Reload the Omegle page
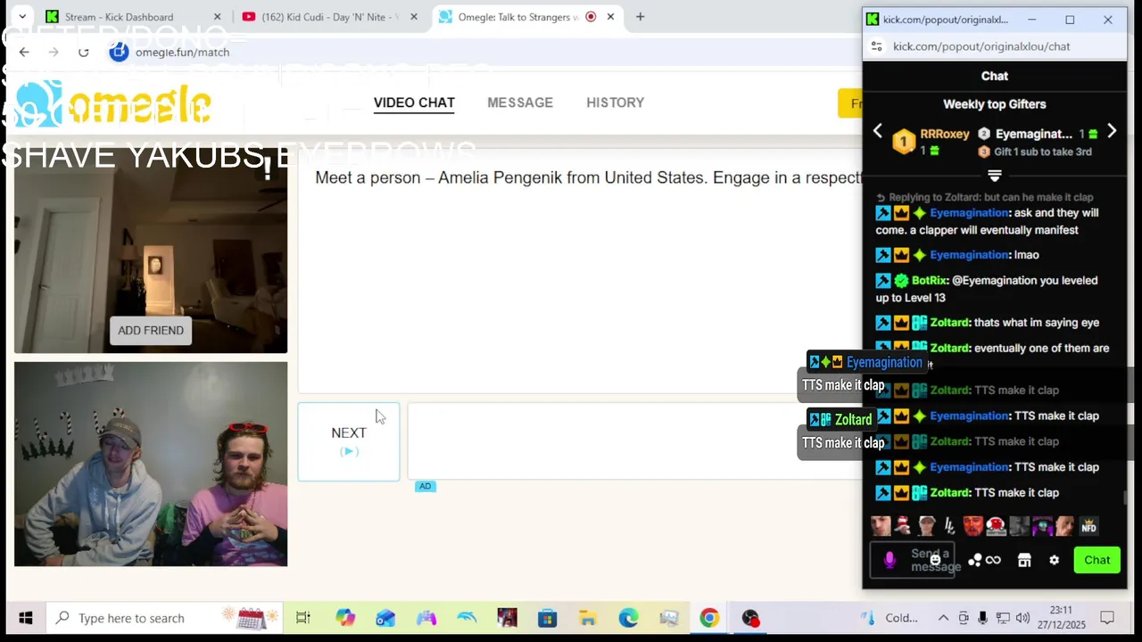The height and width of the screenshot is (642, 1142). tap(83, 52)
